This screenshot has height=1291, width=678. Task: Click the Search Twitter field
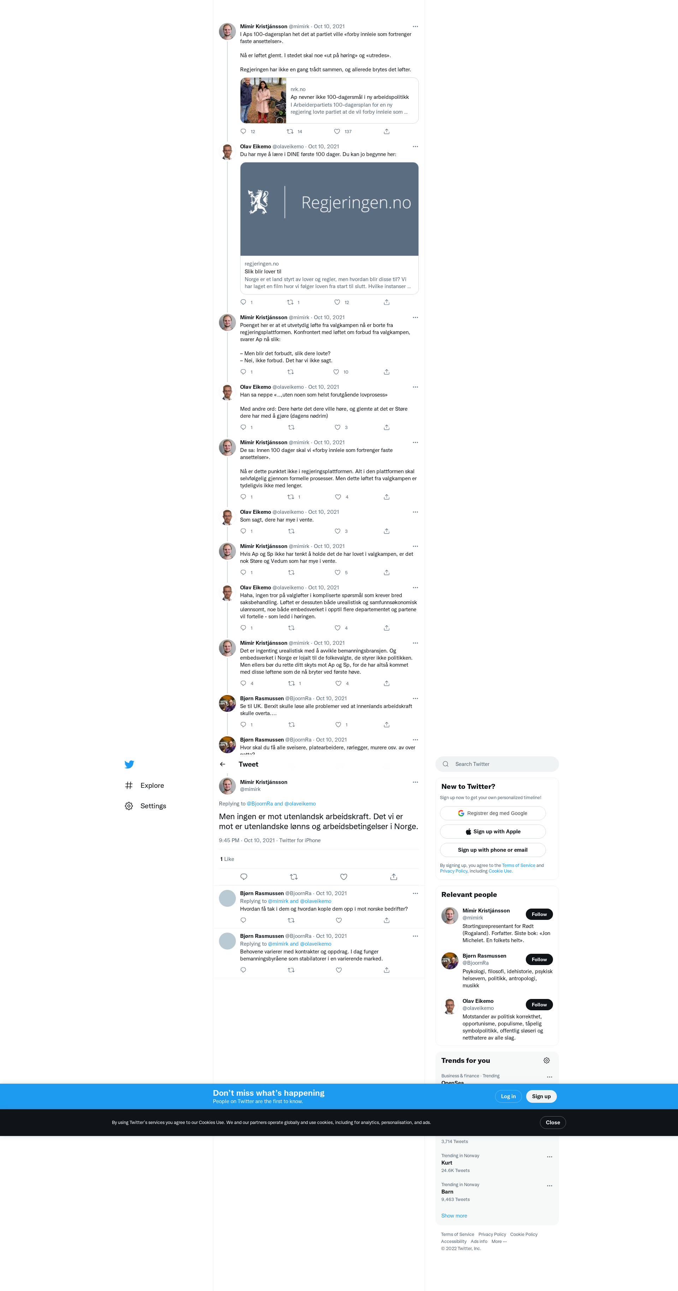[x=497, y=764]
